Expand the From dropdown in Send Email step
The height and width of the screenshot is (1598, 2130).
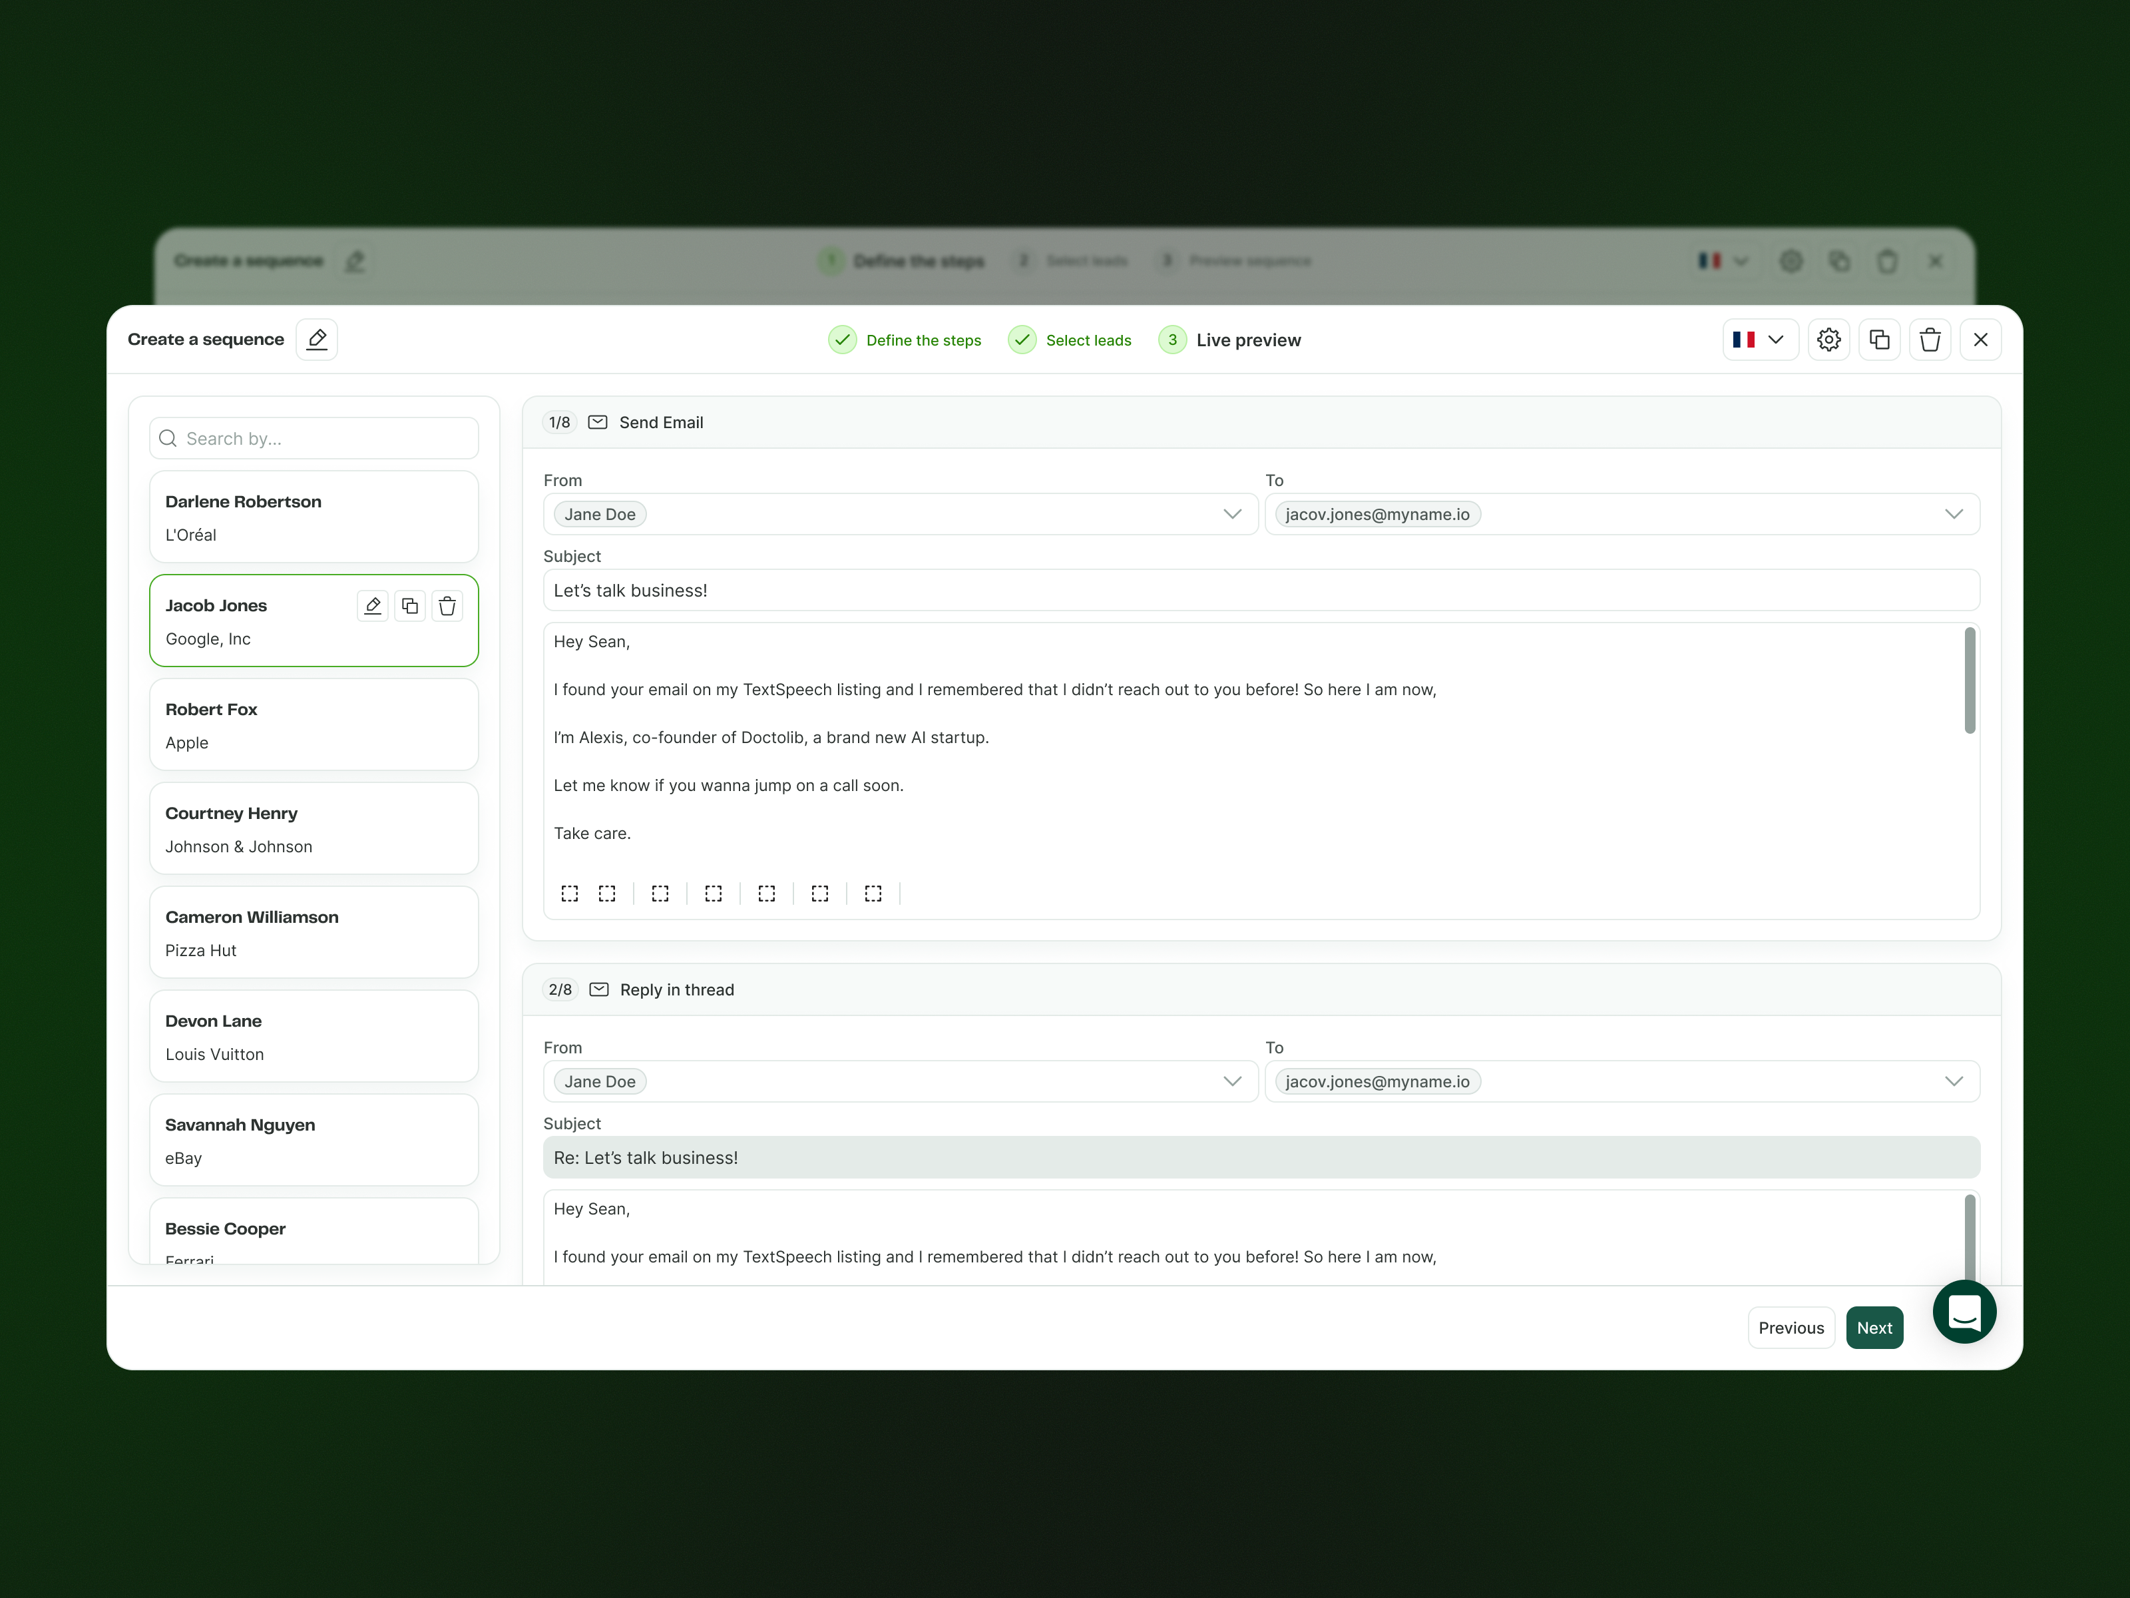pos(1231,515)
